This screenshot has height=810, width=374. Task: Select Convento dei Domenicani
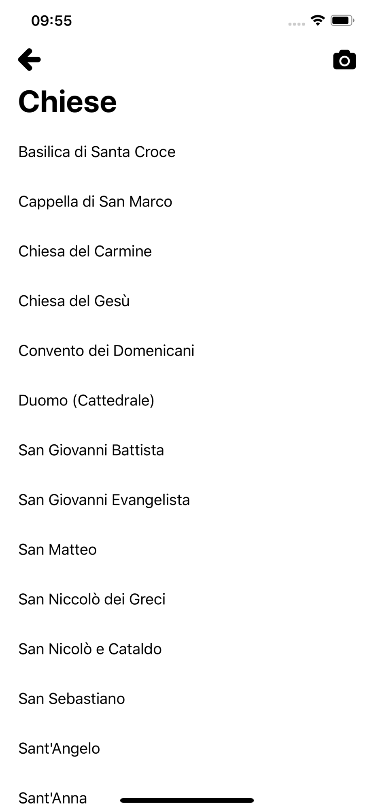coord(106,351)
